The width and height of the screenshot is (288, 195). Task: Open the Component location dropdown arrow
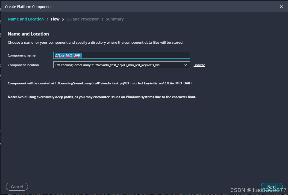point(185,65)
